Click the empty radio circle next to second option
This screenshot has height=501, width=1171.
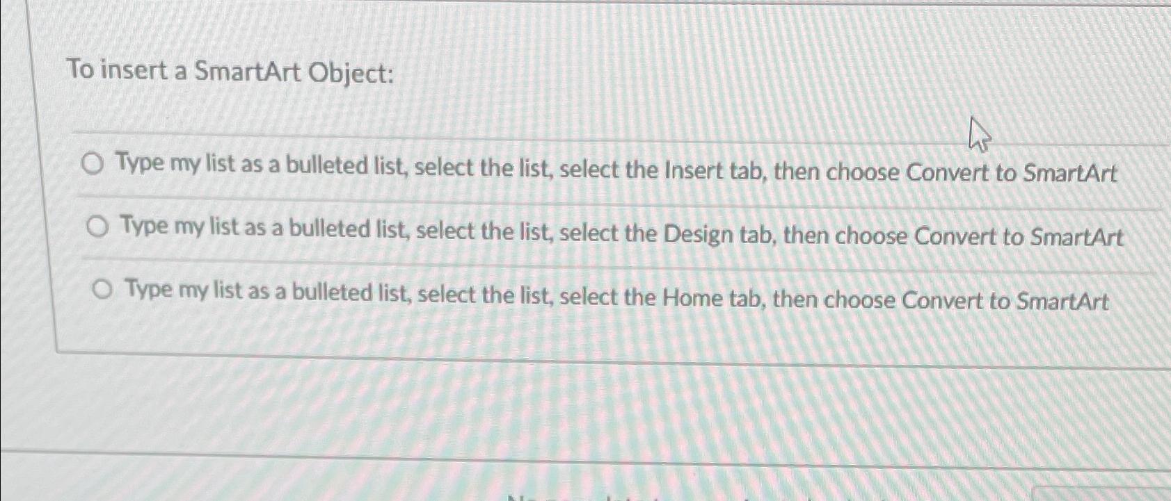coord(97,226)
